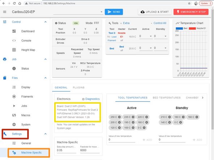The width and height of the screenshot is (214, 160).
Task: Go to browser home page icon
Action: point(20,3)
